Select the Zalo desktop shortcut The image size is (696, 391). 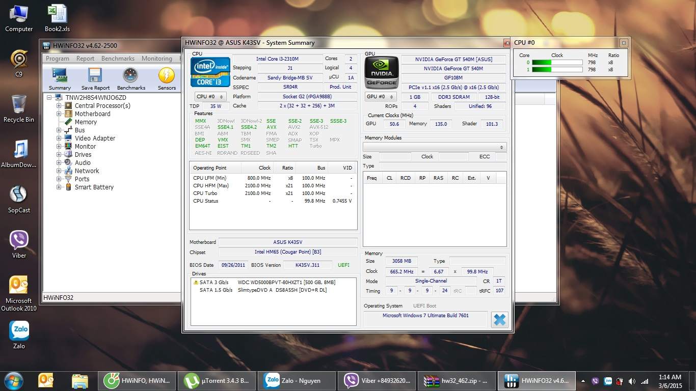(19, 334)
